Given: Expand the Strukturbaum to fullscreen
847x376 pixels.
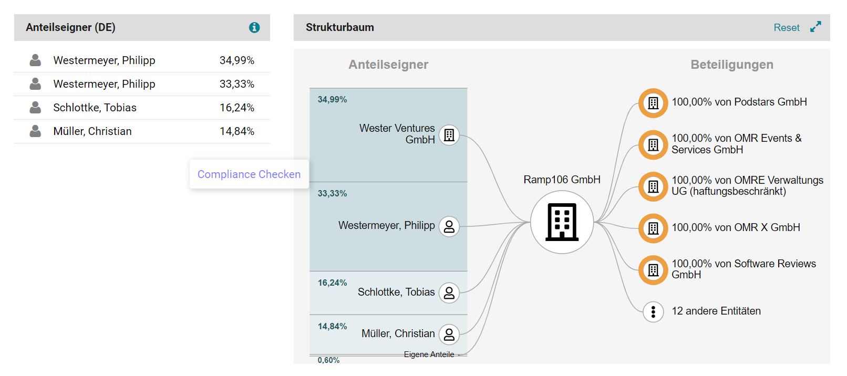Looking at the screenshot, I should [x=815, y=27].
